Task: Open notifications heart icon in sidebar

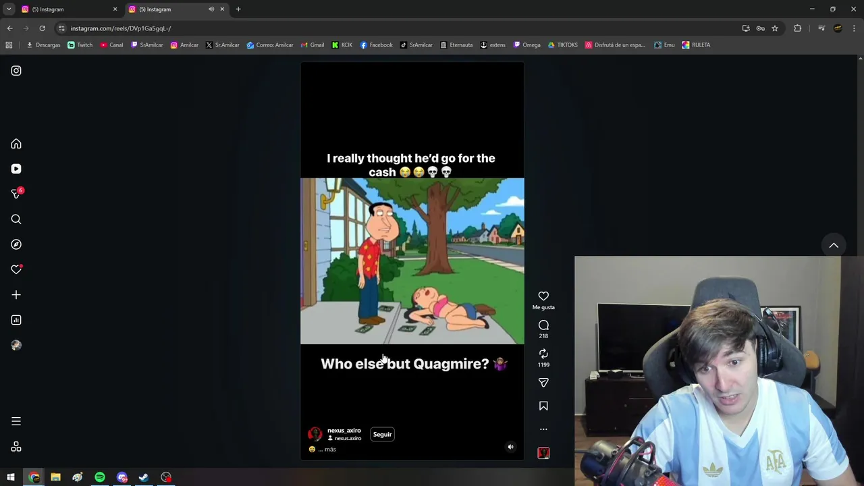Action: 17,269
